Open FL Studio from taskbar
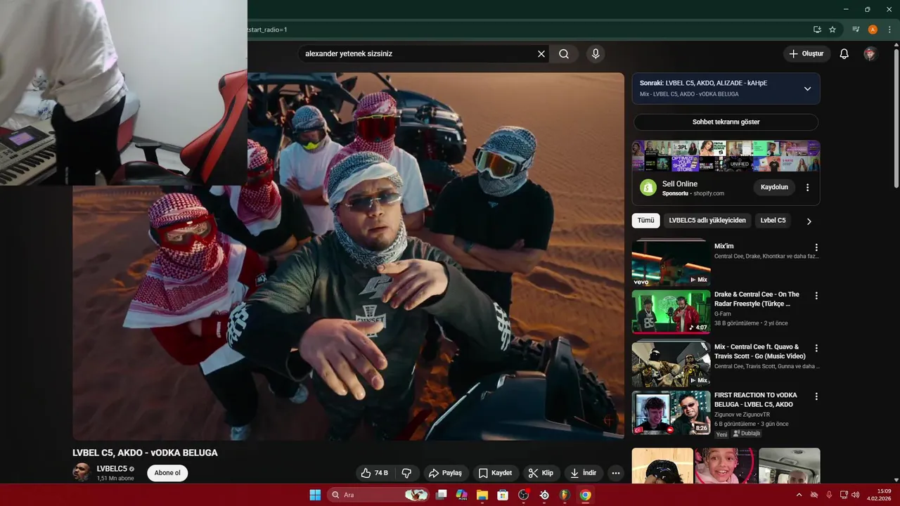900x506 pixels. (565, 495)
